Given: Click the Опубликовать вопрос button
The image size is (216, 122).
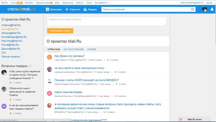Looking at the screenshot, I should coord(60,31).
